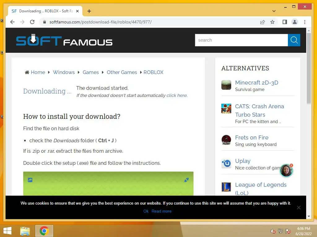Viewport: 317px width, 237px height.
Task: Open Games breadcrumb link
Action: (91, 72)
